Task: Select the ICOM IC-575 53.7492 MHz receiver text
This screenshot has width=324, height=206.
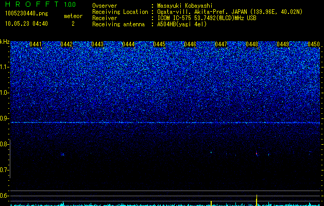Action: coord(207,18)
